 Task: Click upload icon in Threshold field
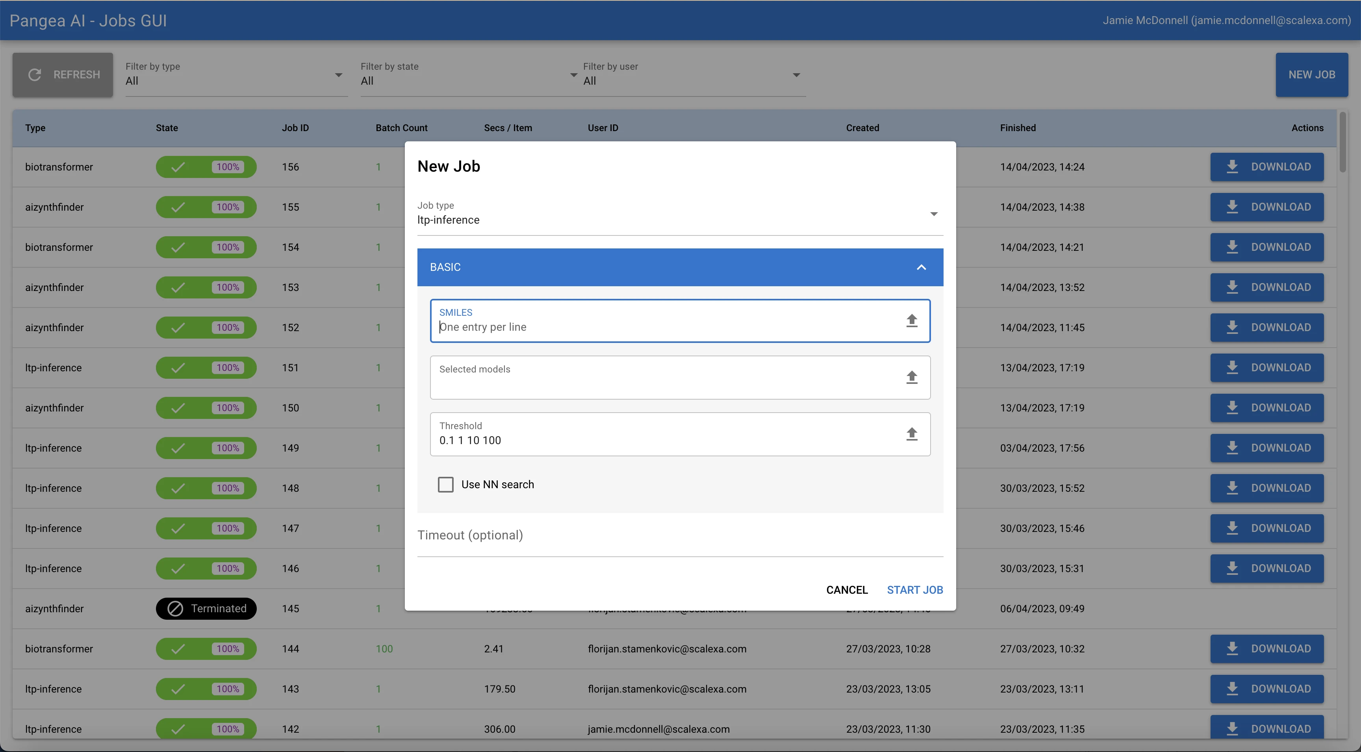(911, 434)
